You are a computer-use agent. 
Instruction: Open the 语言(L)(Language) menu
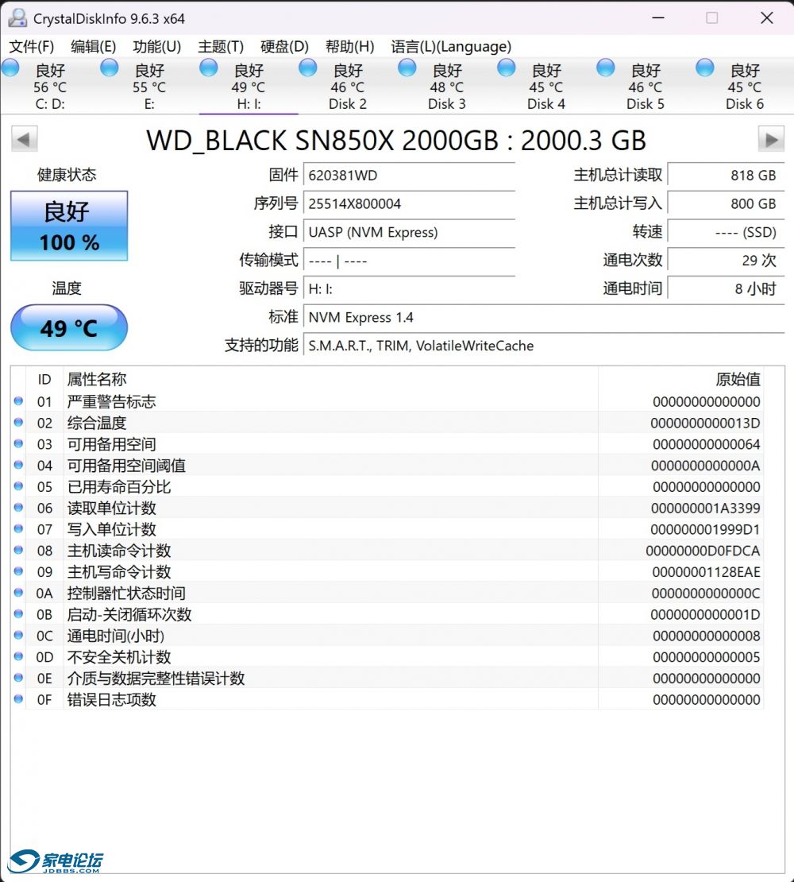click(451, 47)
